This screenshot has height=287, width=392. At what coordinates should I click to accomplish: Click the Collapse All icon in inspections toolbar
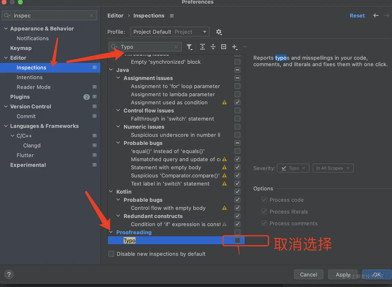tap(213, 47)
